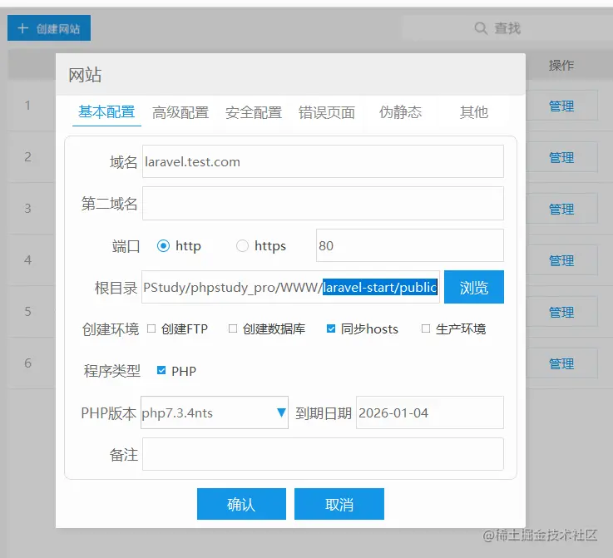Click the port field showing 80
Screen dimensions: 613x558
click(410, 245)
